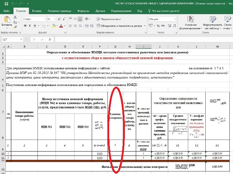
Task: Open Буфер обмена group dialog launcher
Action: (20, 33)
